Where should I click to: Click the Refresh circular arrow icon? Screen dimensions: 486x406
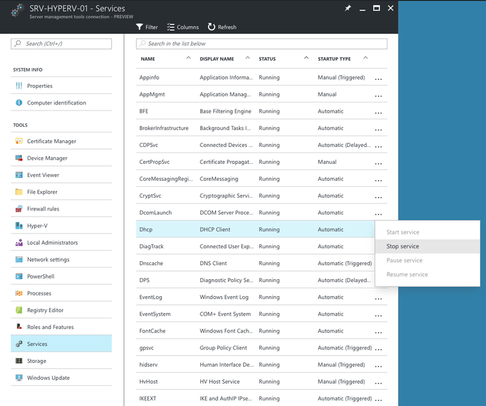[211, 27]
